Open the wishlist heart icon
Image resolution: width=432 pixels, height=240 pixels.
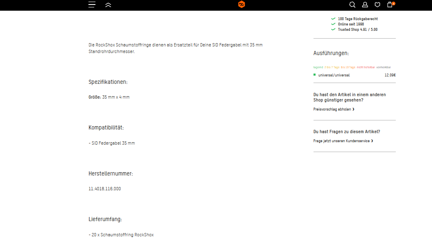377,5
